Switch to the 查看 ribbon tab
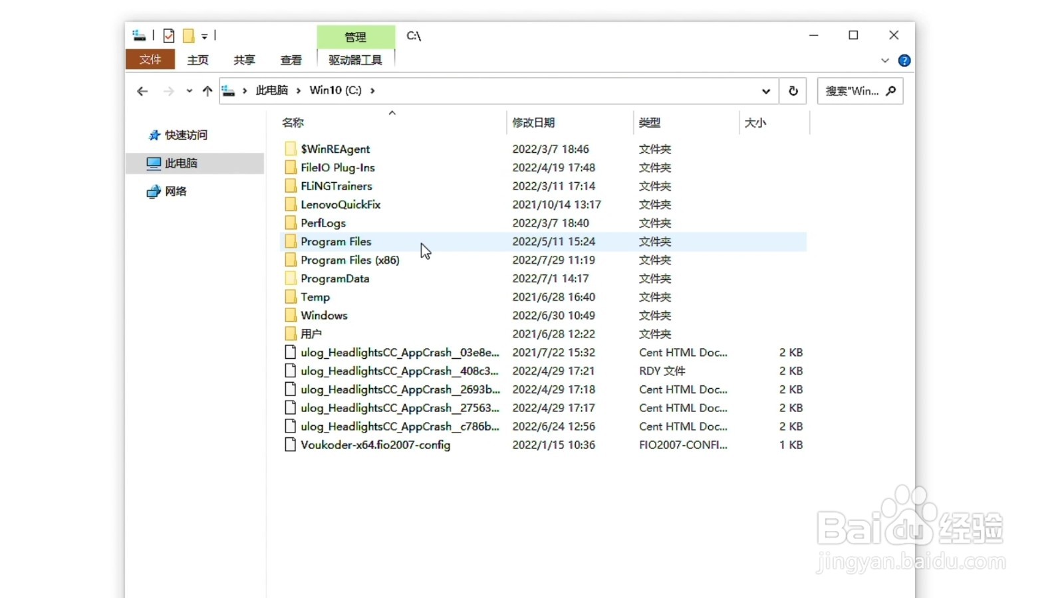The image size is (1064, 598). coord(291,60)
